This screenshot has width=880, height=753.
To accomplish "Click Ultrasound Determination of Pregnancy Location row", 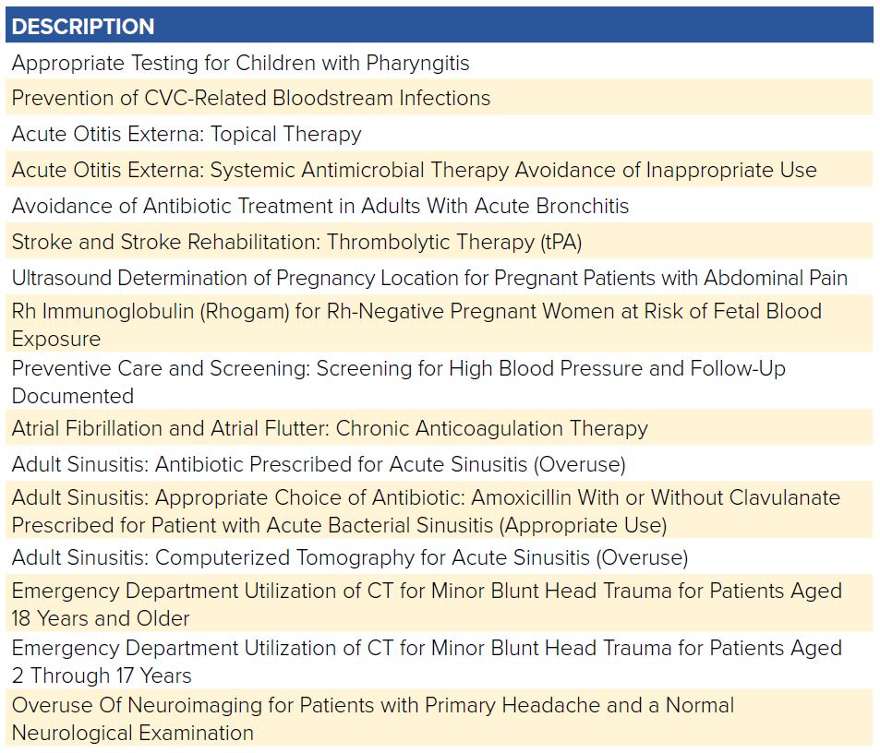I will (x=440, y=277).
